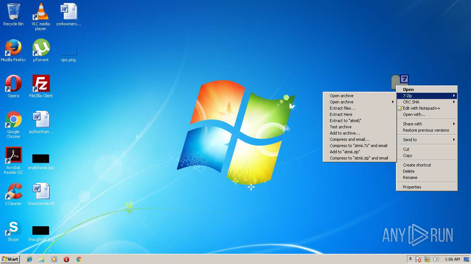Click the Opera icon in taskbar
The image size is (471, 264).
click(66, 259)
